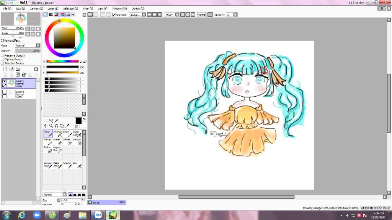
Task: Toggle the gray scale mixer panel icon
Action: point(62,15)
